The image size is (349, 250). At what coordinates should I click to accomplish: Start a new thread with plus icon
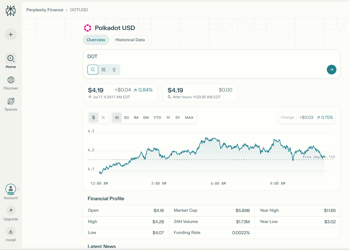click(11, 35)
